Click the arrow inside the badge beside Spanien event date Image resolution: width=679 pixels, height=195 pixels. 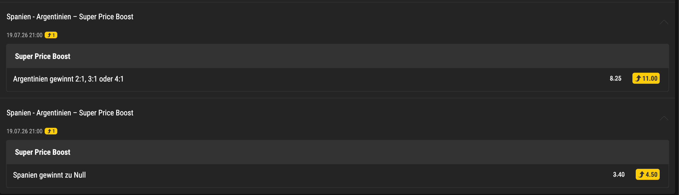click(49, 131)
